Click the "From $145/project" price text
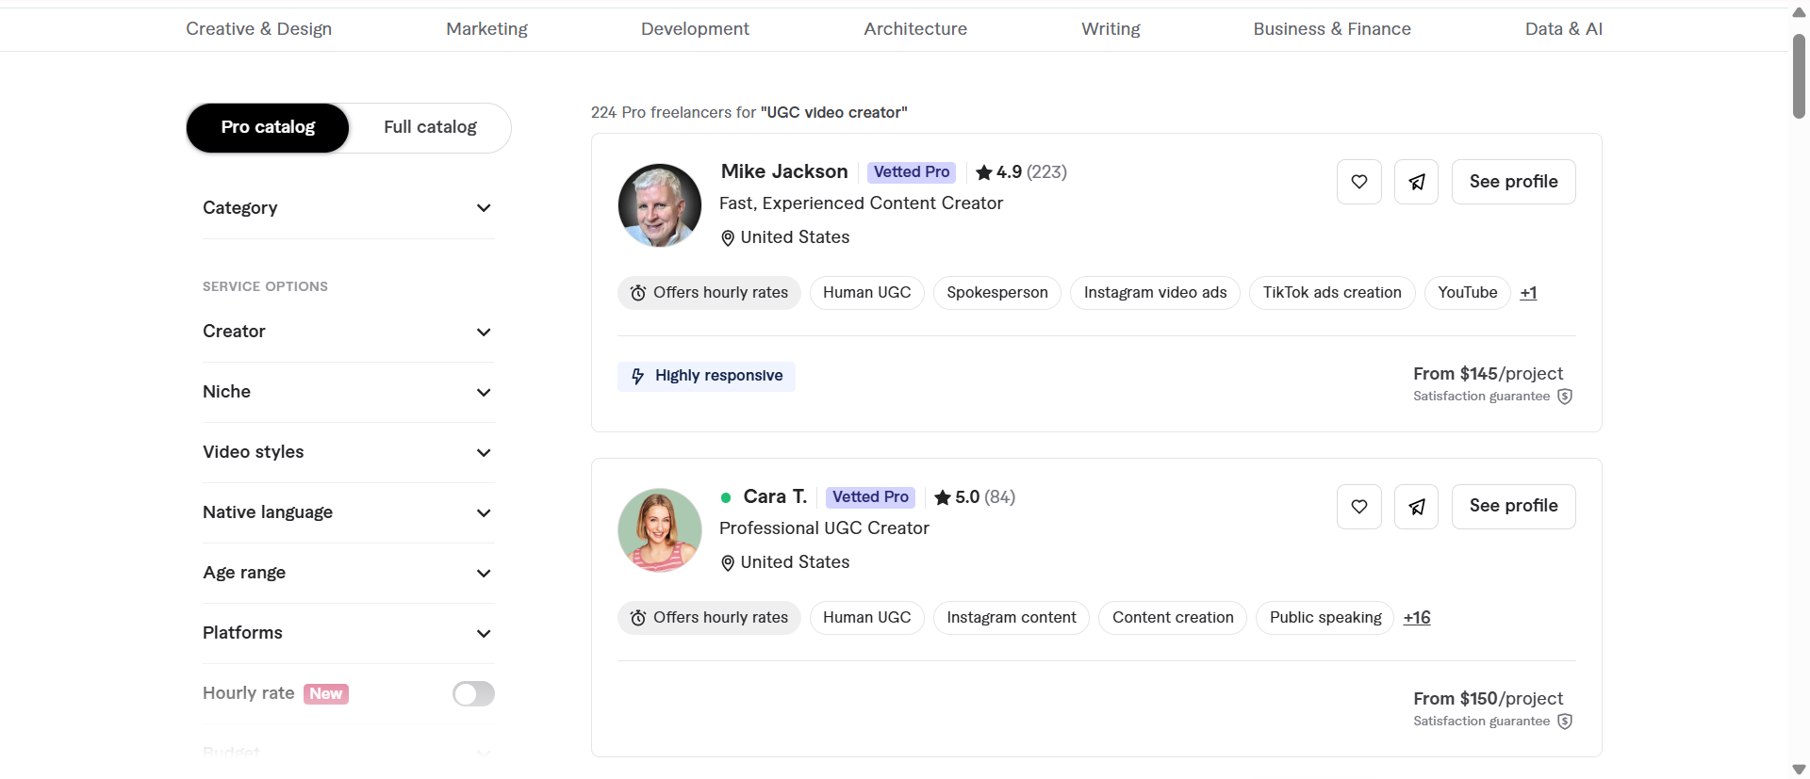Screen dimensions: 1810x779 [x=1488, y=374]
